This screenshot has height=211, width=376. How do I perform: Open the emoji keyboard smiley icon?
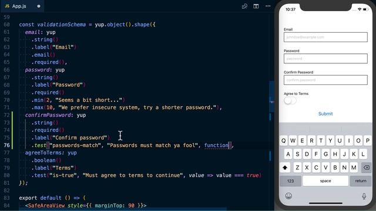coord(288,196)
